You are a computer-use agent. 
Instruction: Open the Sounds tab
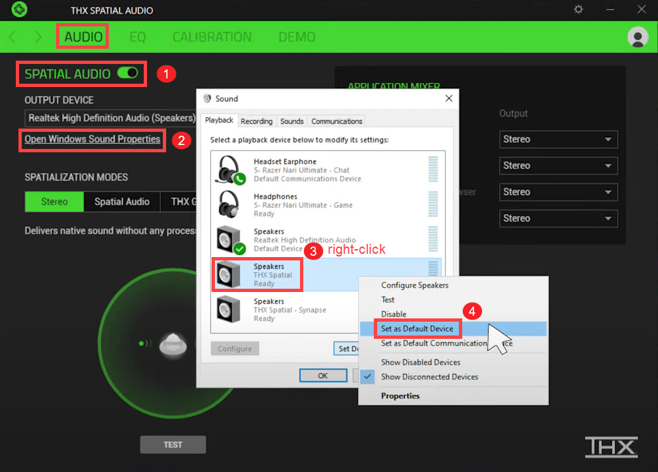pyautogui.click(x=291, y=121)
